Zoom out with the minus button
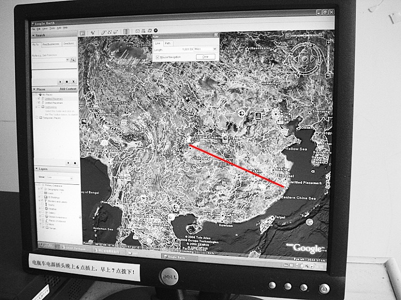The image size is (401, 300). (x=328, y=76)
